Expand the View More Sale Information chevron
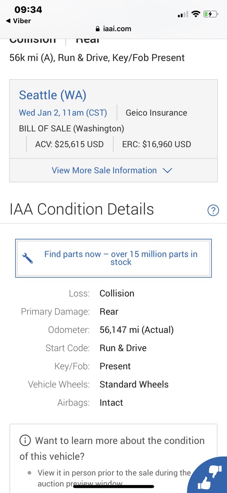 (167, 170)
